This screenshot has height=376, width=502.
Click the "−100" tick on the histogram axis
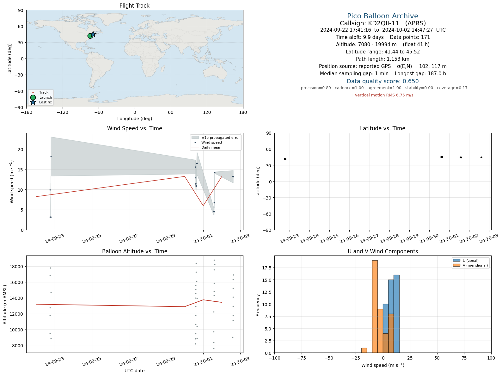[x=274, y=358]
